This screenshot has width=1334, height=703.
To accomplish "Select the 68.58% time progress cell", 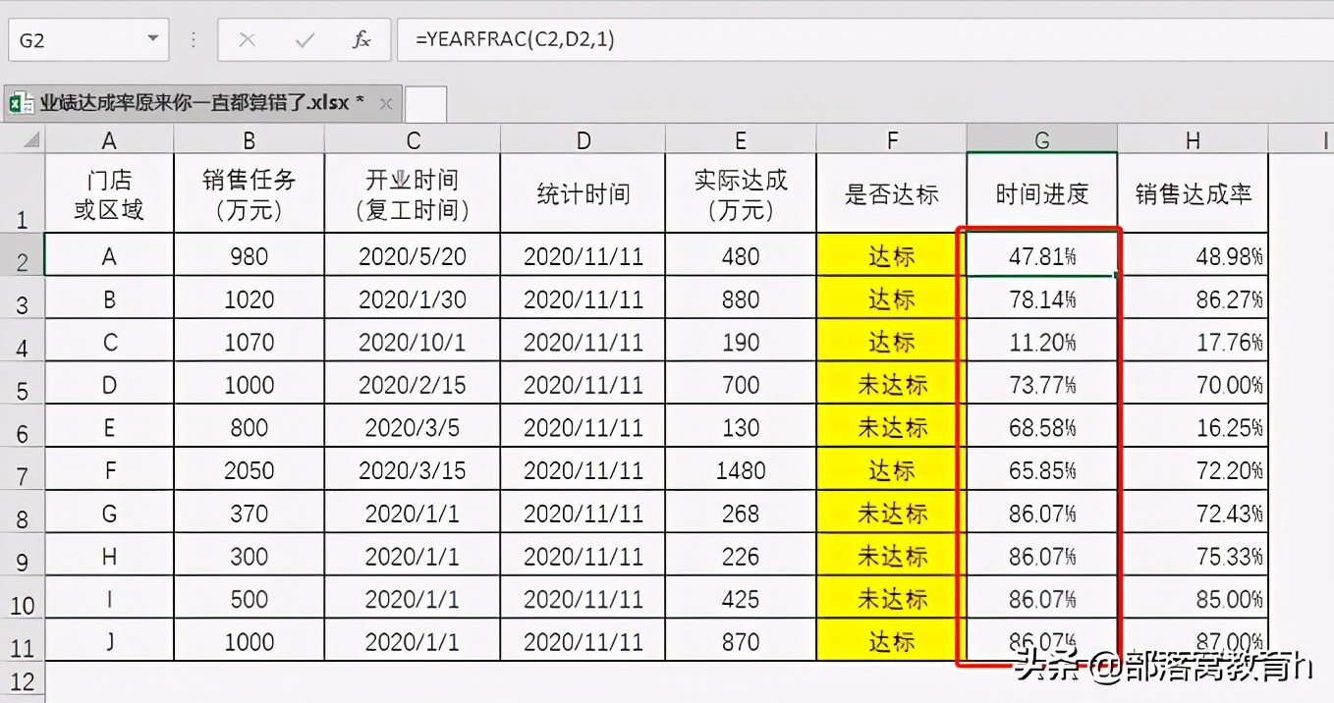I will [1041, 427].
